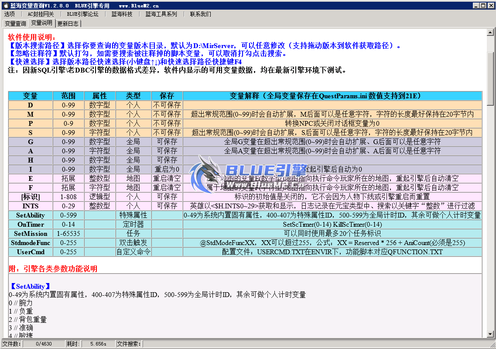Click the scrollbar down arrow
This screenshot has height=349, width=496.
click(490, 334)
